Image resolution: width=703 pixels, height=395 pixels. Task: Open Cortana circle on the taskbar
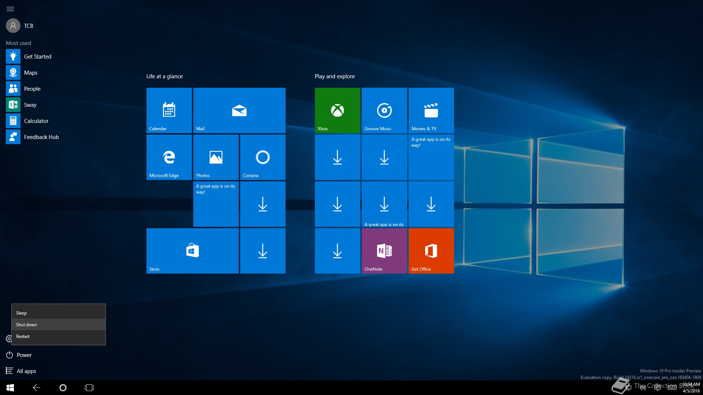[63, 388]
